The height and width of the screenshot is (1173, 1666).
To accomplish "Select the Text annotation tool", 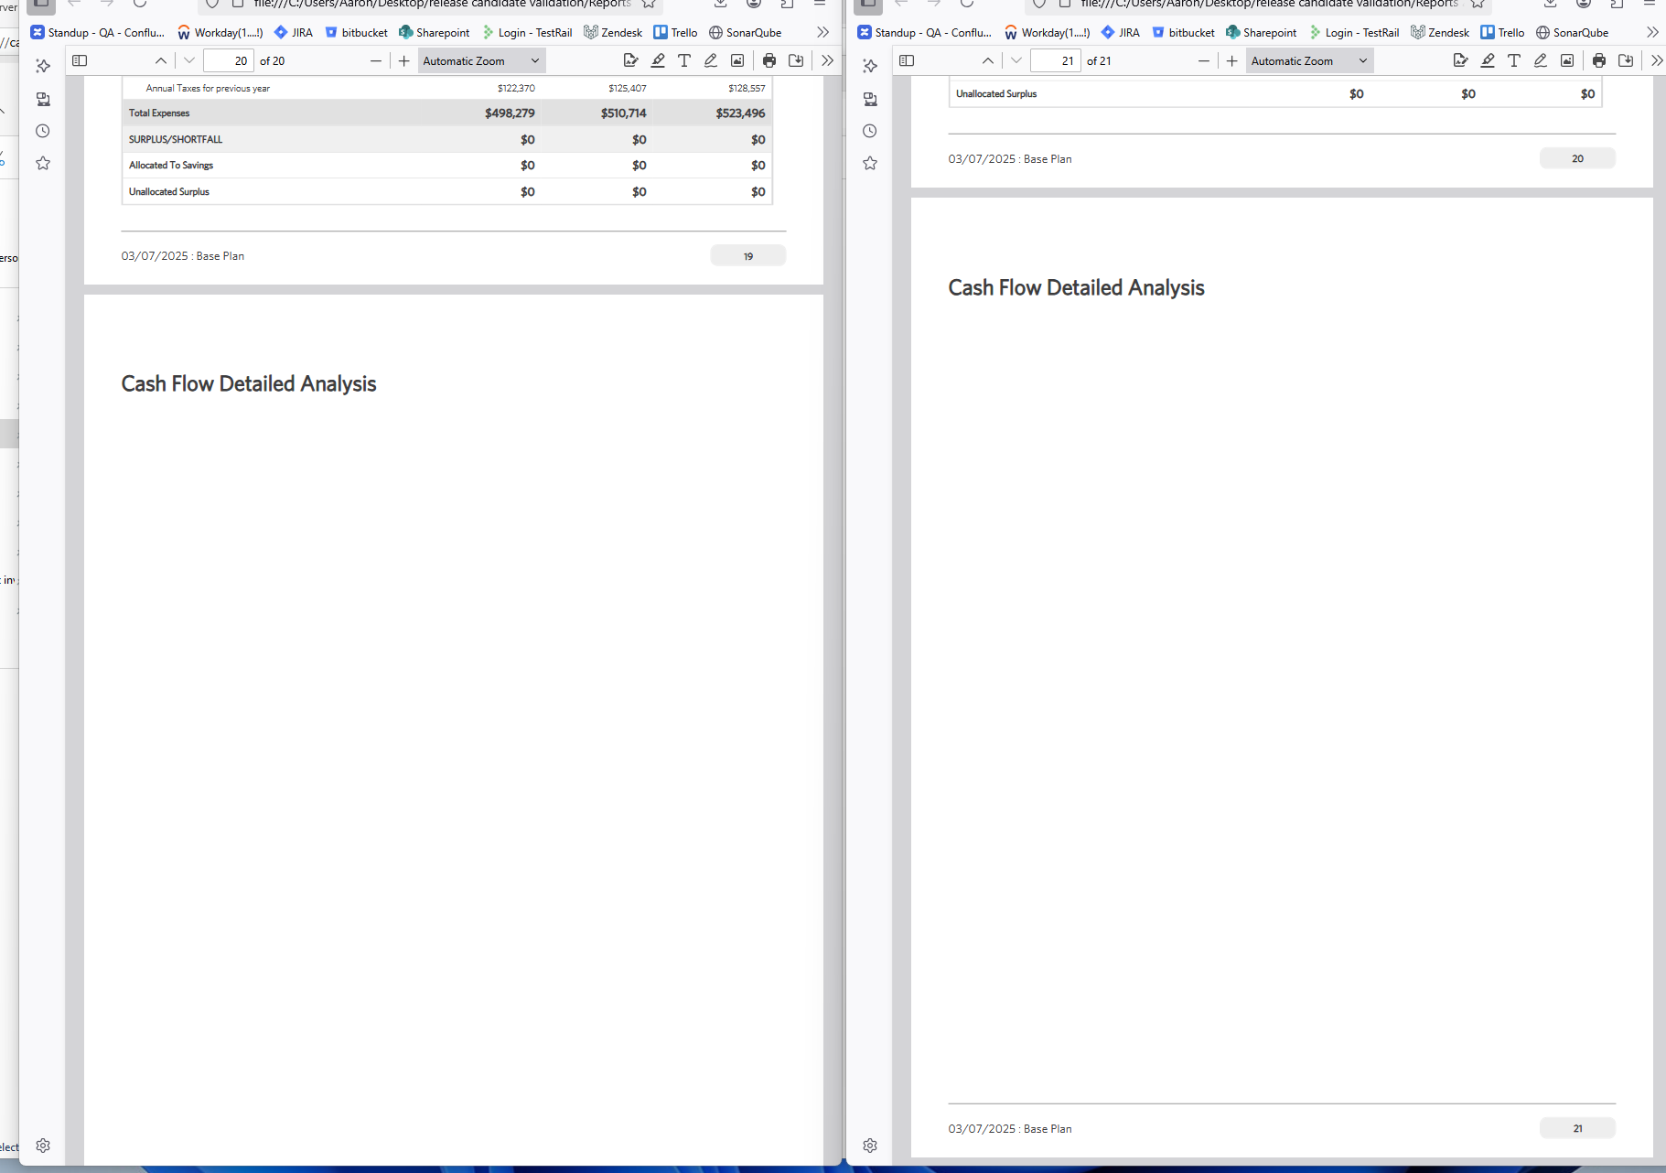I will 684,60.
